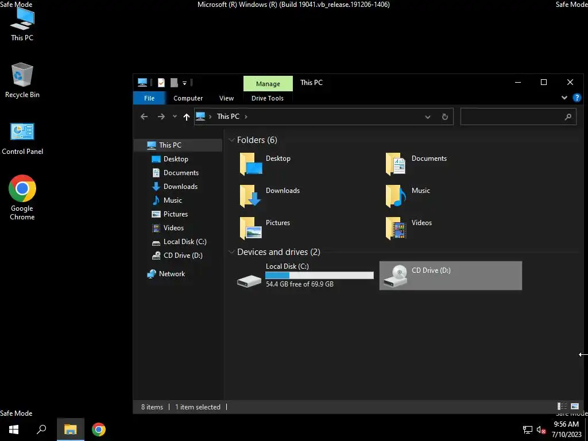588x441 pixels.
Task: Click the '8 items' status bar text
Action: coord(152,407)
